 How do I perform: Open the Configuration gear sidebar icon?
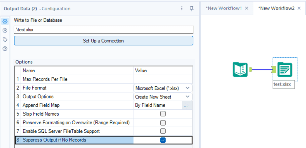point(5,22)
